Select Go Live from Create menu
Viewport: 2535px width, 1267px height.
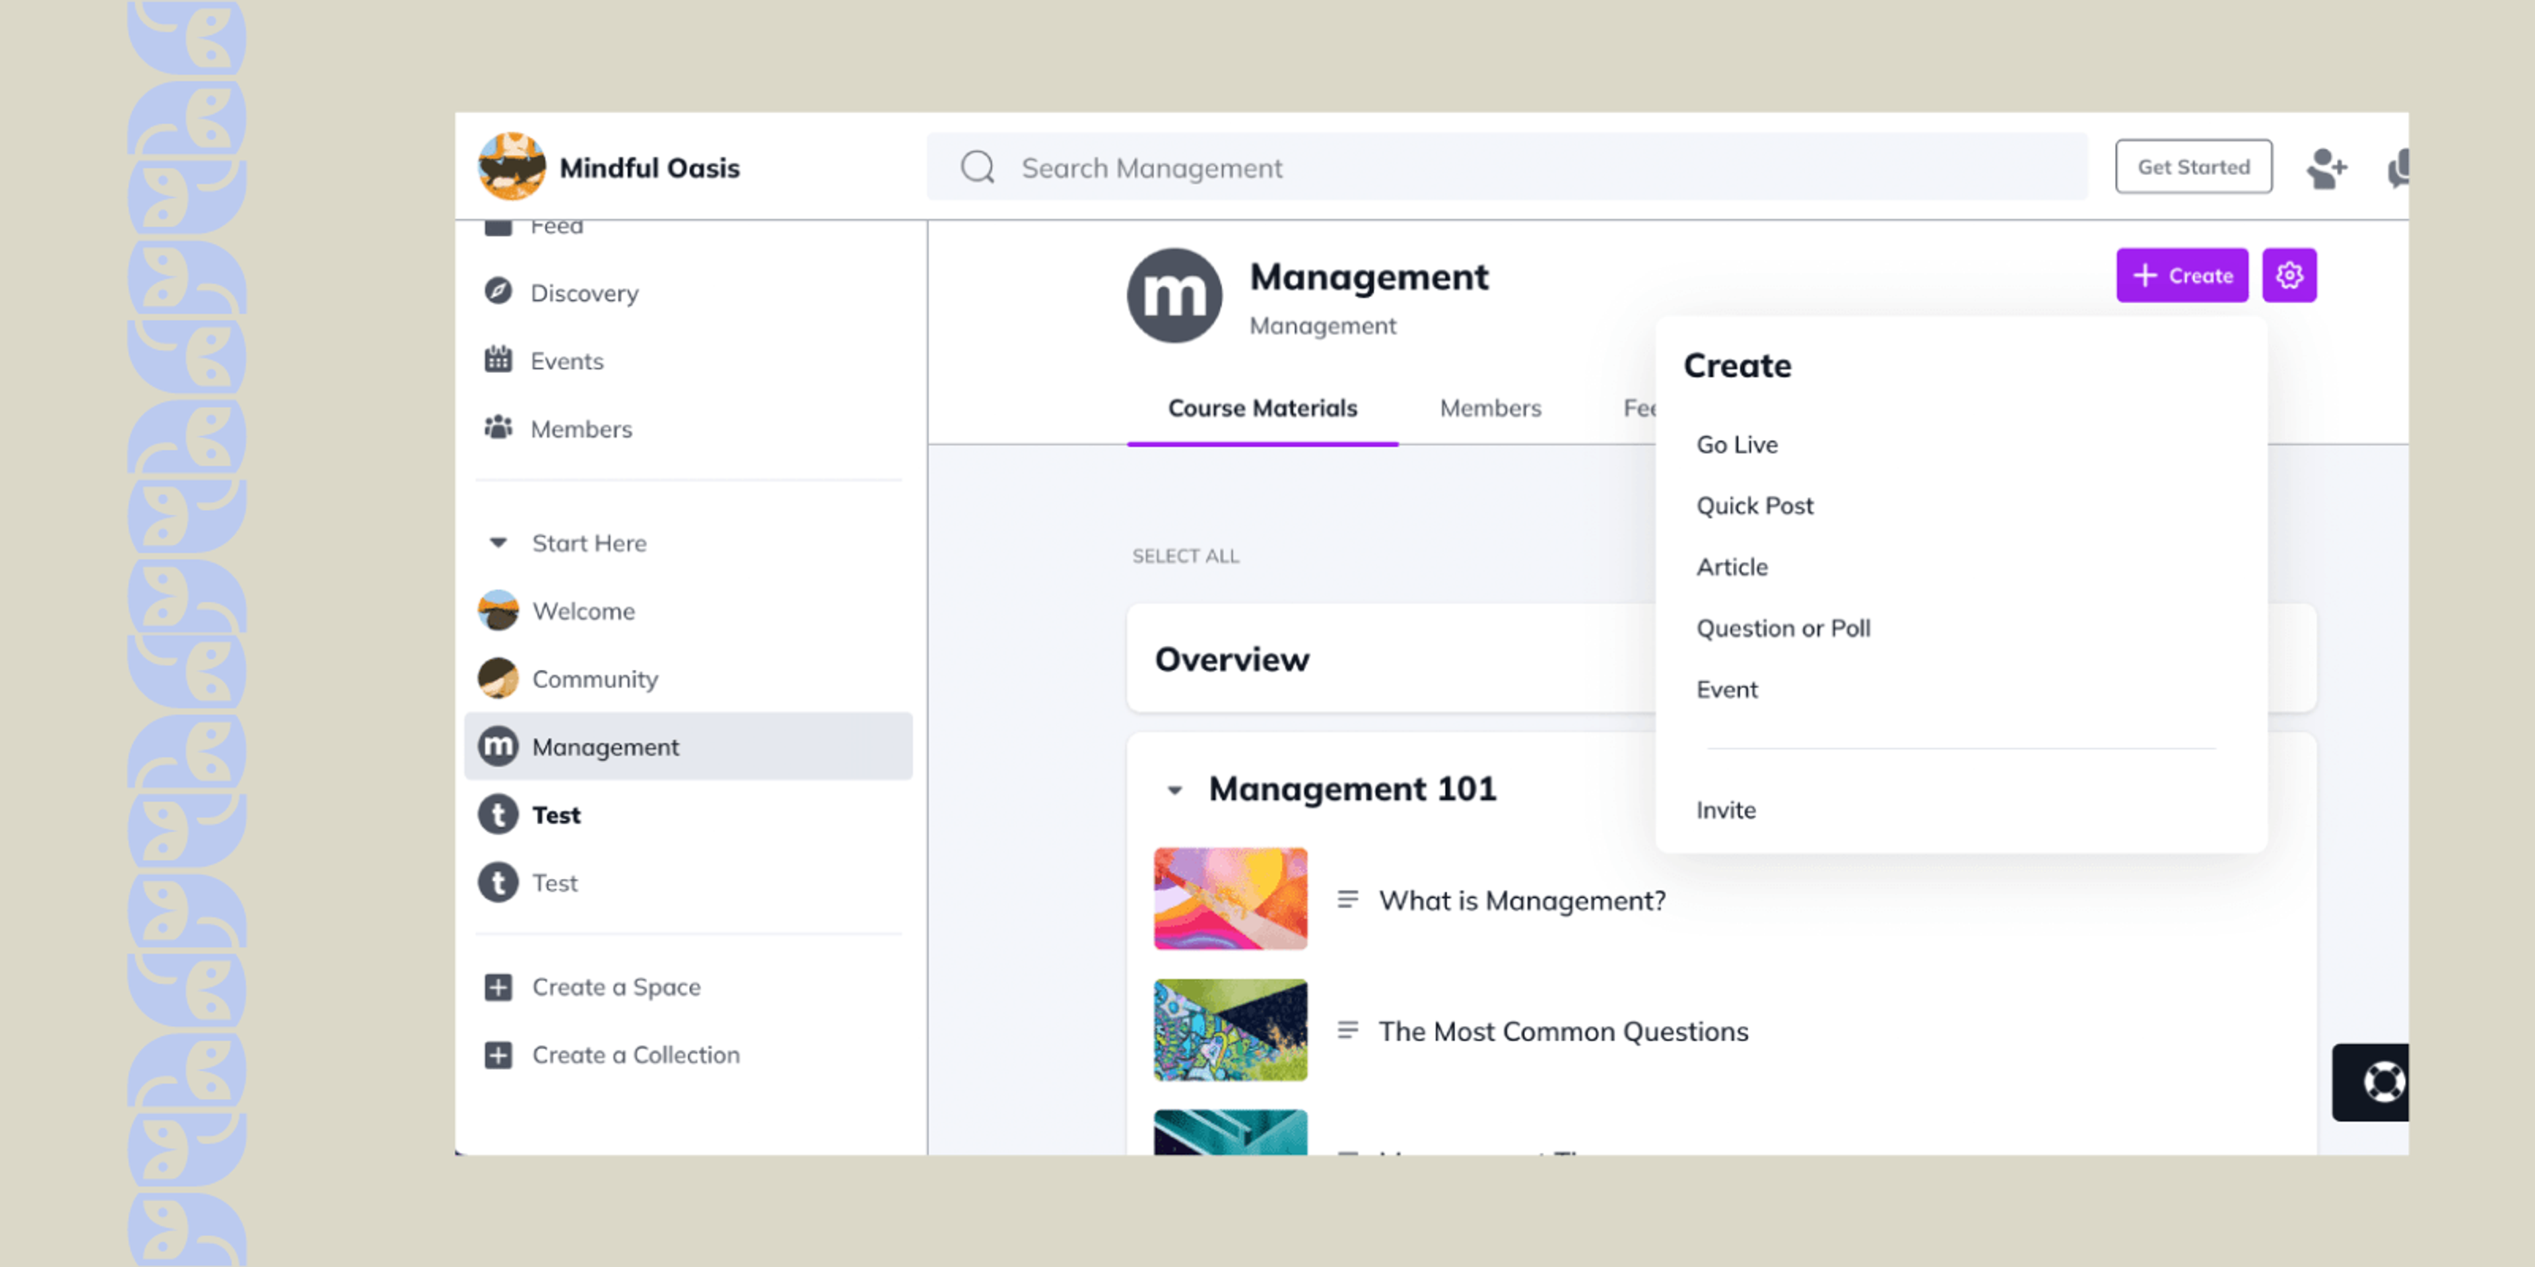click(x=1737, y=445)
